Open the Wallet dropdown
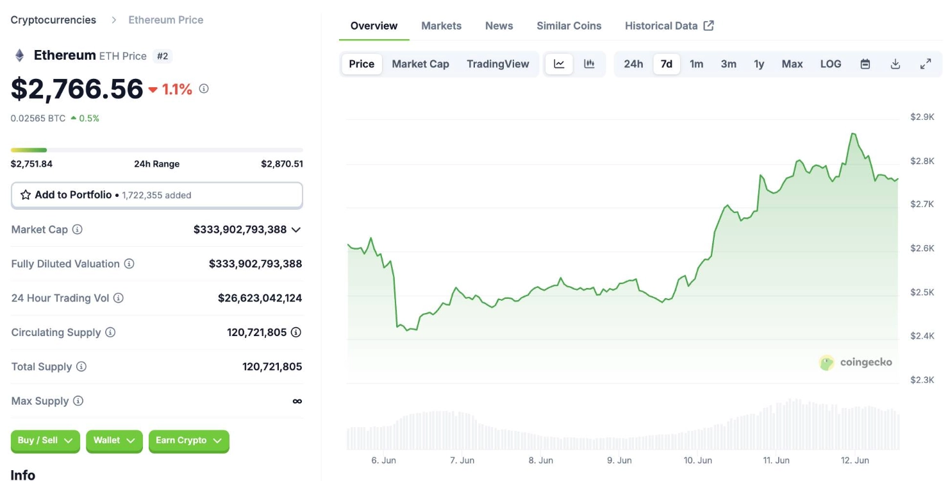This screenshot has height=481, width=948. coord(114,441)
